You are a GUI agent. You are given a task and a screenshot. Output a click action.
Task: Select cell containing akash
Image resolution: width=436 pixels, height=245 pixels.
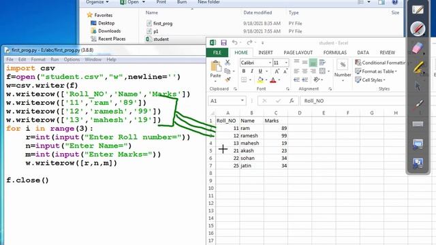[x=251, y=150]
